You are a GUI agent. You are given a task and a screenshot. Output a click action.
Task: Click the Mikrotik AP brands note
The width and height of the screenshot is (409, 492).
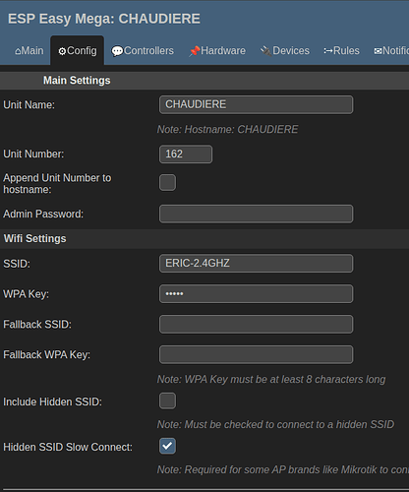pos(283,469)
